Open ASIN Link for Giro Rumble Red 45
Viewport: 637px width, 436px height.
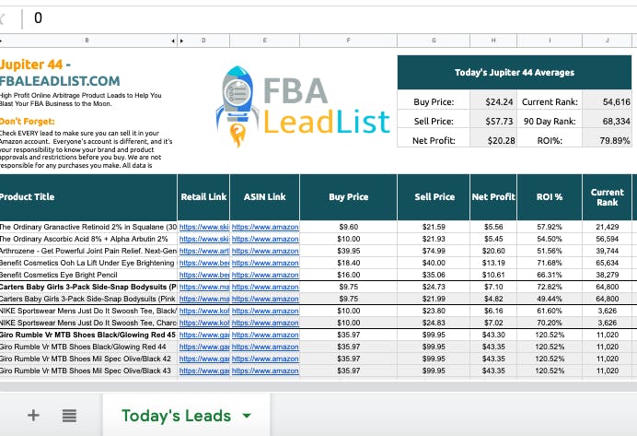tap(265, 335)
